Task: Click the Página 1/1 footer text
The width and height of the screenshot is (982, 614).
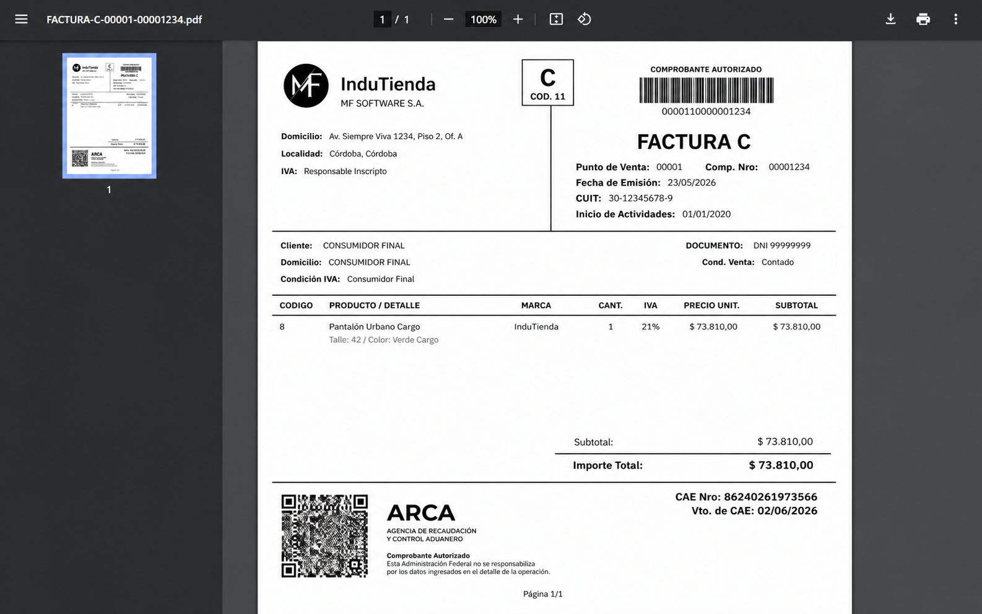Action: [x=543, y=594]
